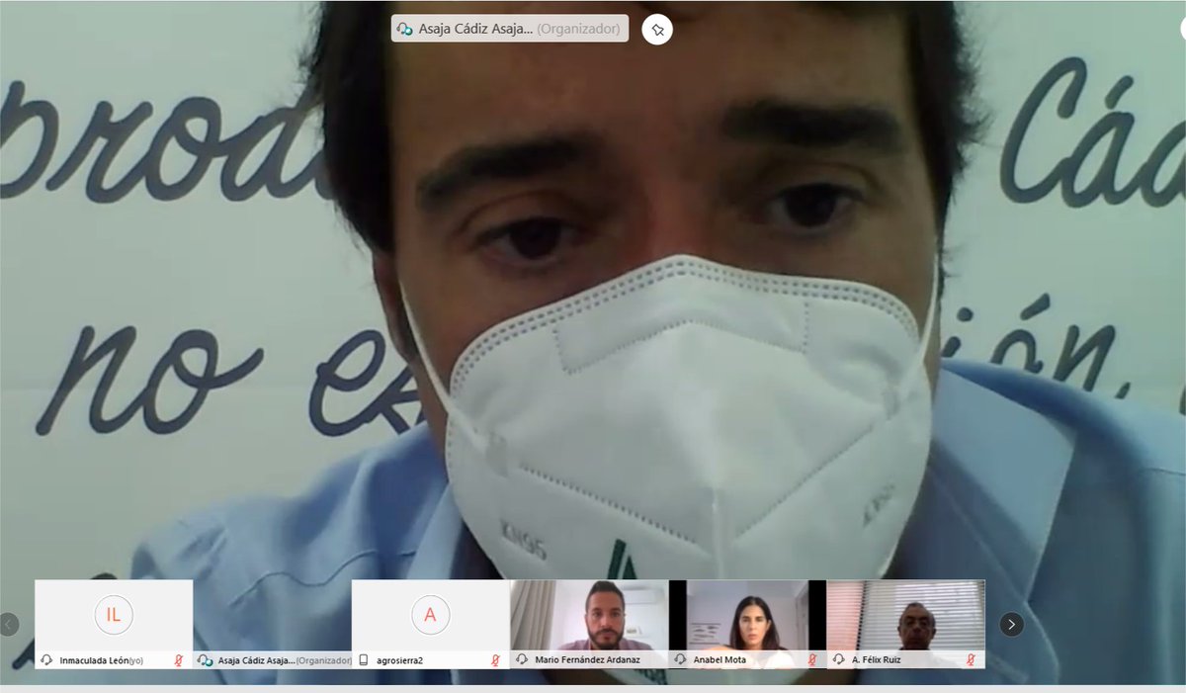The image size is (1186, 693).
Task: Click the A initials avatar circle
Action: 430,614
